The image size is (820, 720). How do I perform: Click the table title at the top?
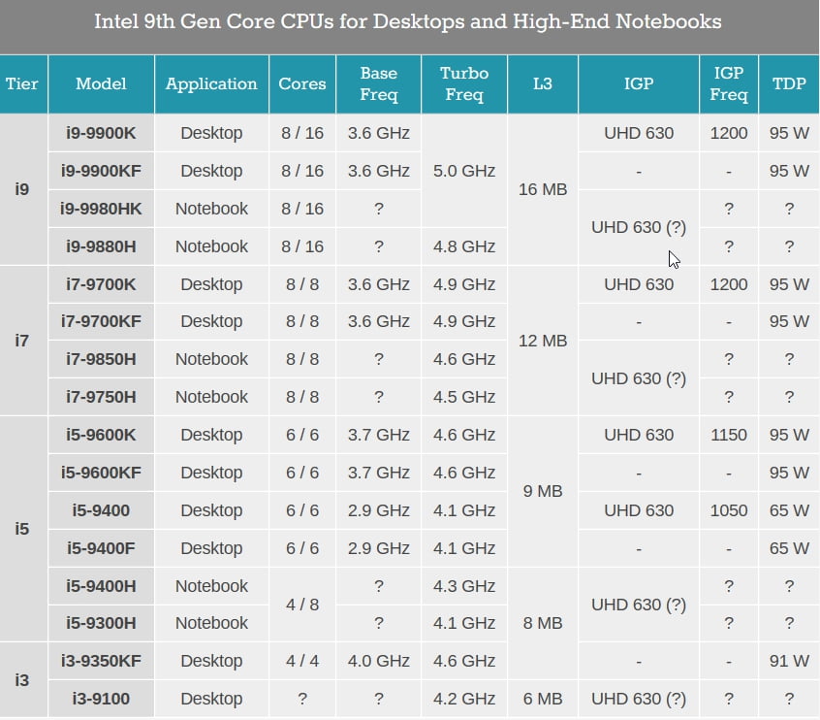tap(409, 20)
